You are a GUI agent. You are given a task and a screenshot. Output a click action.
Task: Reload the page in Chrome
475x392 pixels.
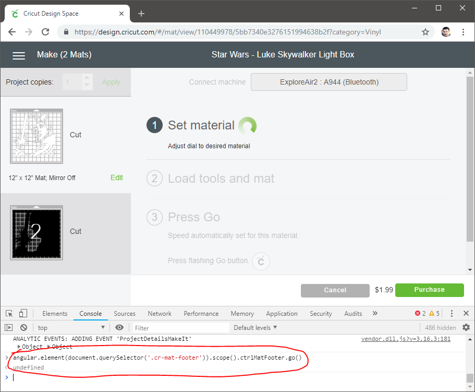coord(45,32)
